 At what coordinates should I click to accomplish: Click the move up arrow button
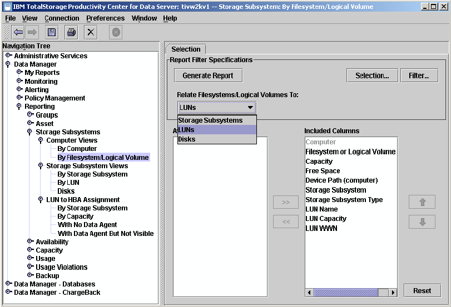click(422, 202)
